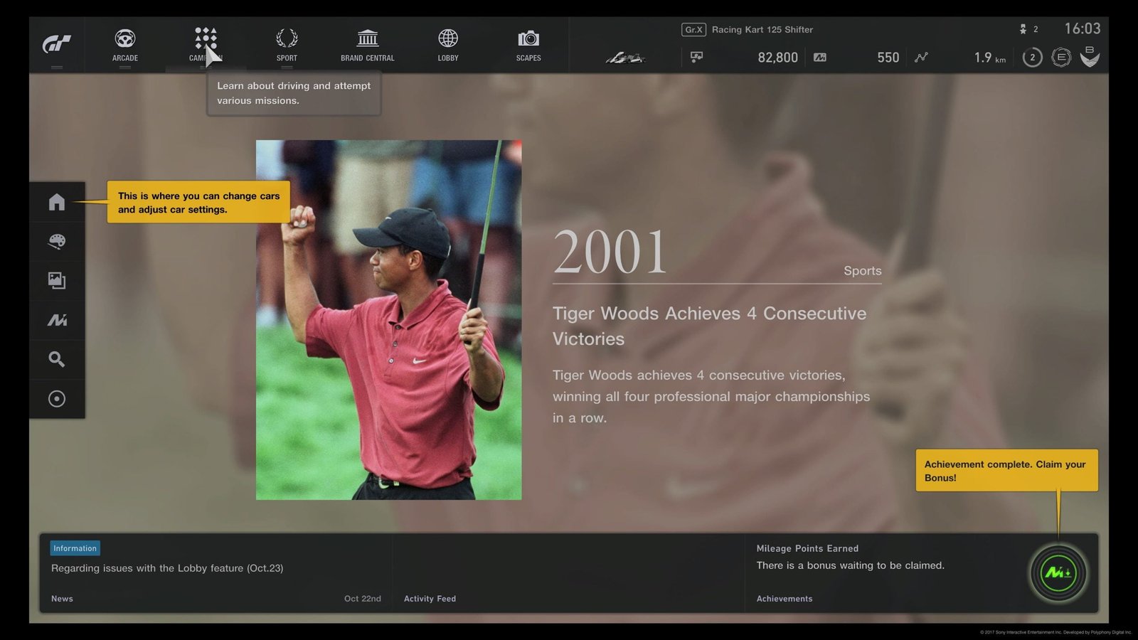Enter Sport mode from top menu

(287, 44)
